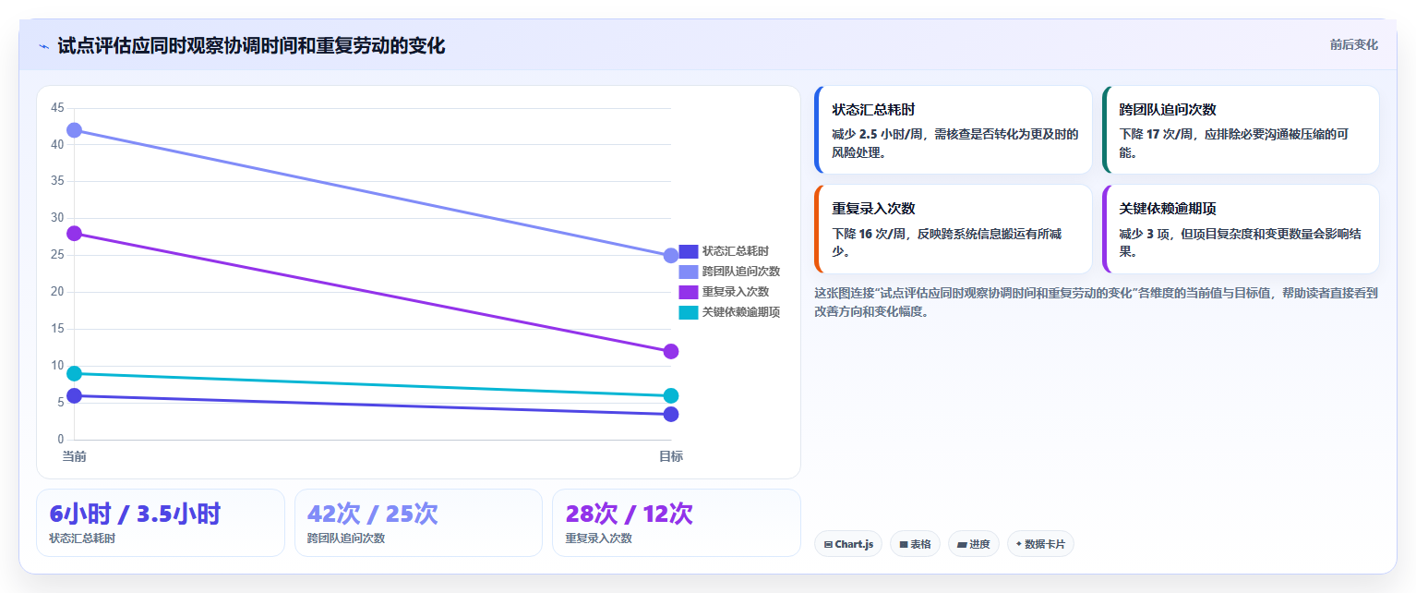Open the 关键依赖逾期项 insight card
The height and width of the screenshot is (593, 1416).
(1241, 229)
